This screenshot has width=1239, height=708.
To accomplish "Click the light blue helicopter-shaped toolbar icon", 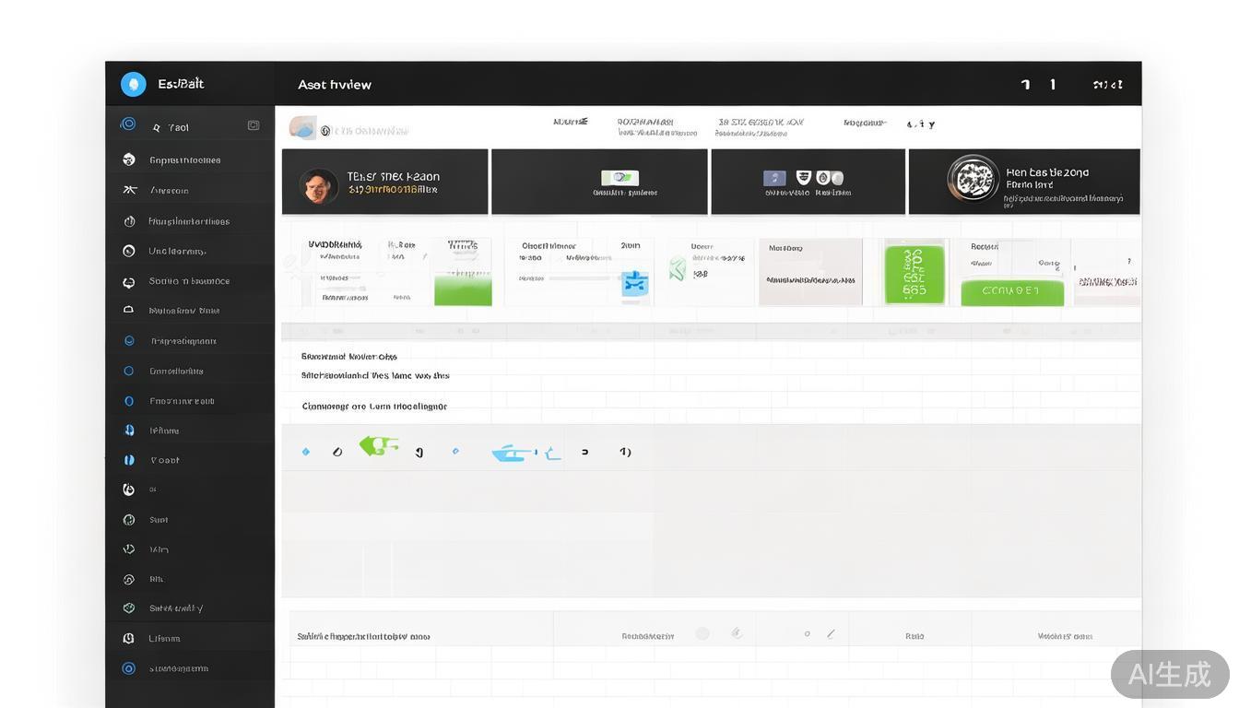I will tap(513, 453).
